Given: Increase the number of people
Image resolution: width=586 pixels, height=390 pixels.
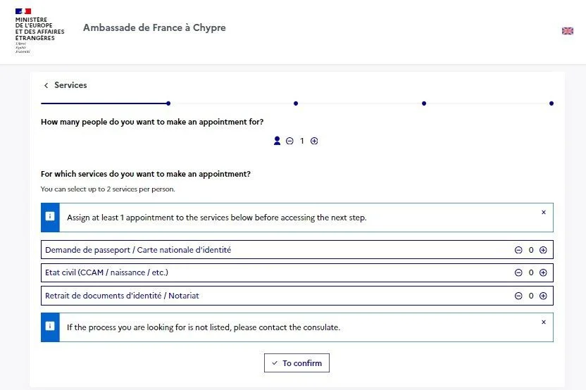Looking at the screenshot, I should [314, 141].
